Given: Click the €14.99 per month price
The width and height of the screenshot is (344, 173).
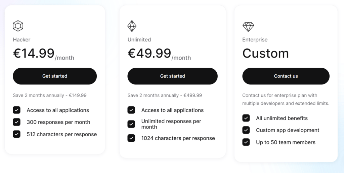Looking at the screenshot, I should click(43, 54).
